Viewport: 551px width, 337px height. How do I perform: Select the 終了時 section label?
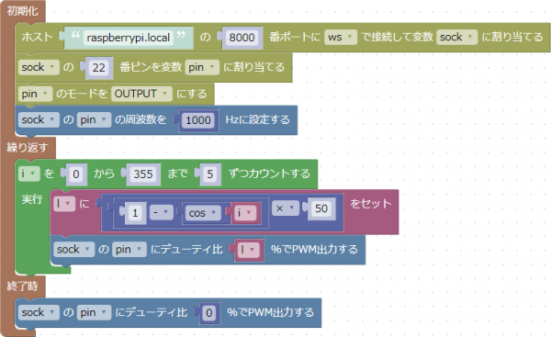[22, 286]
